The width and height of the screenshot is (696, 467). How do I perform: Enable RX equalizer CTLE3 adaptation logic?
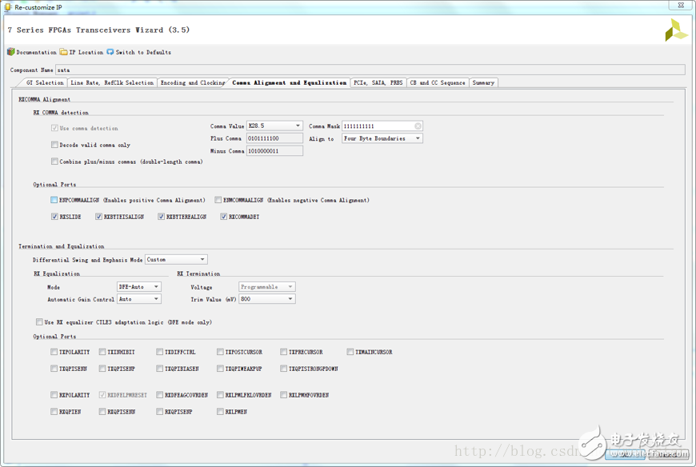click(x=39, y=322)
